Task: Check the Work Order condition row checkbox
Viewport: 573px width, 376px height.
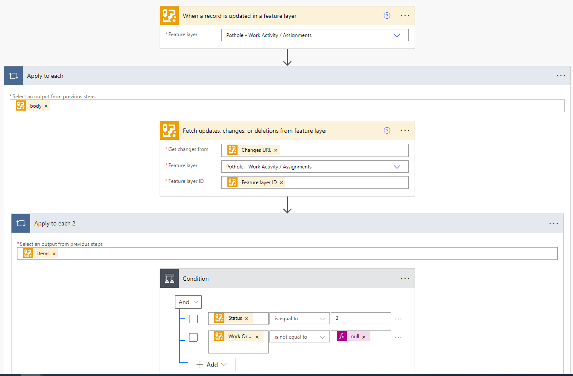Action: [193, 337]
